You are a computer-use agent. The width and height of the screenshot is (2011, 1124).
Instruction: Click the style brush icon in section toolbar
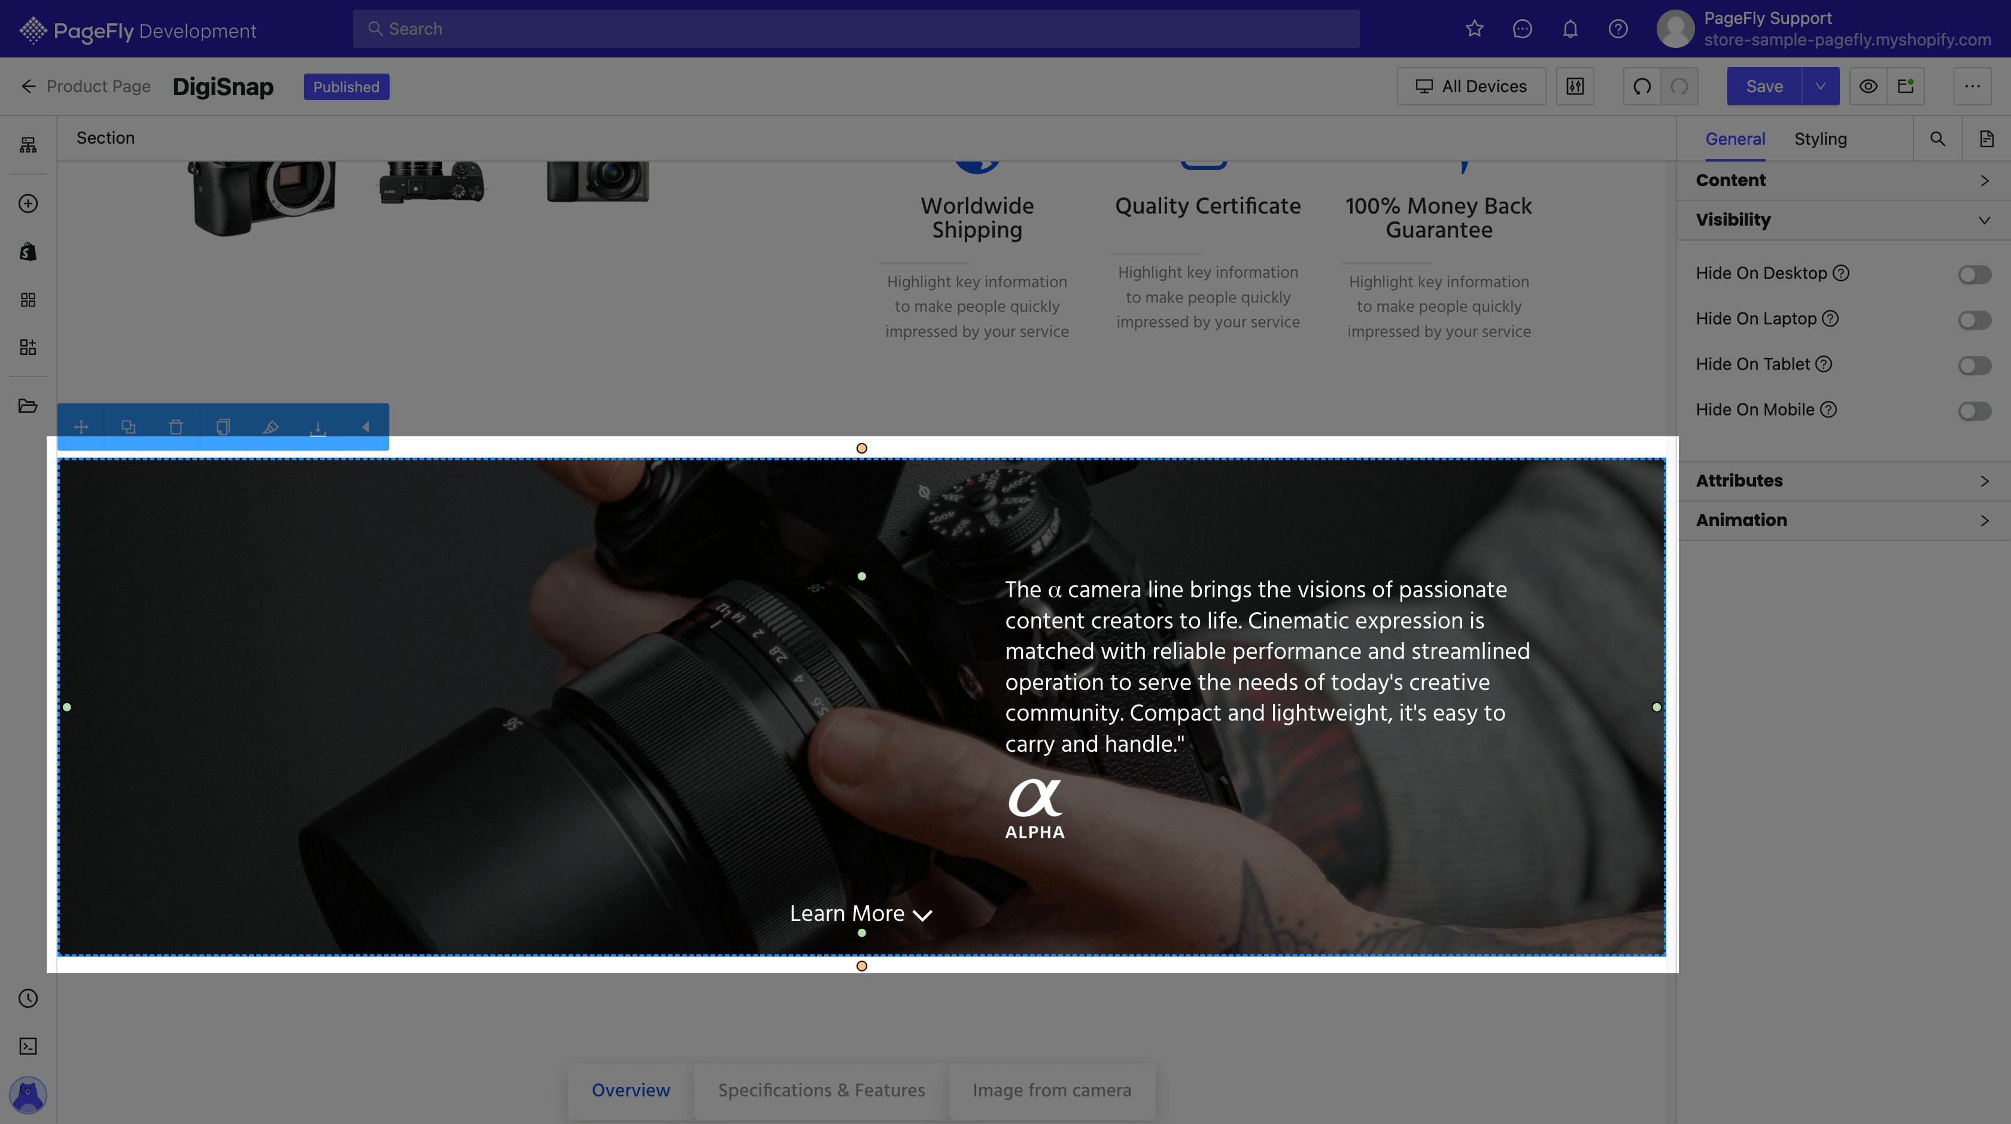click(x=271, y=427)
